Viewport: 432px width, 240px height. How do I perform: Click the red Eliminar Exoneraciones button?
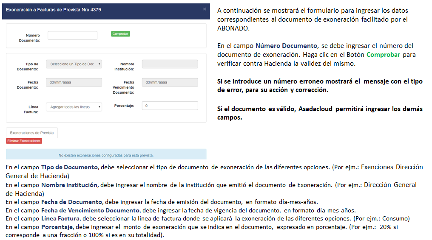click(x=24, y=141)
